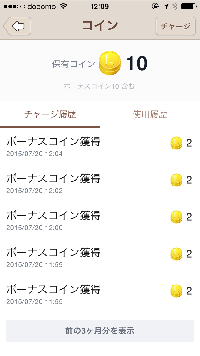
Task: Tap coin icon on 12:04 entry
Action: (x=176, y=143)
